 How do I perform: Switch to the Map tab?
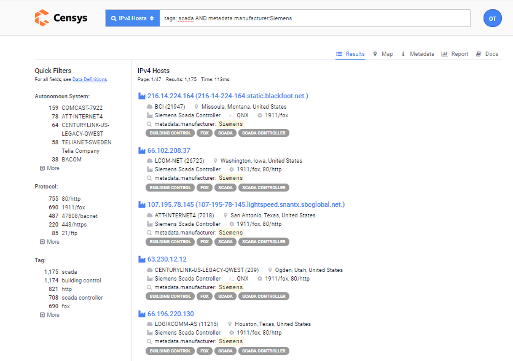383,54
